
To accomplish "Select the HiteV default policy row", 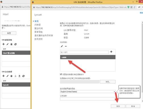I will click(x=16, y=53).
